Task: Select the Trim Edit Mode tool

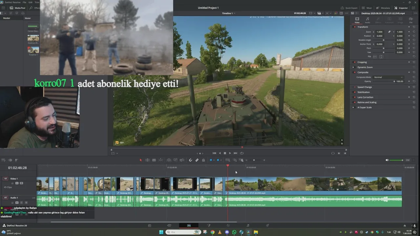Action: click(x=147, y=160)
